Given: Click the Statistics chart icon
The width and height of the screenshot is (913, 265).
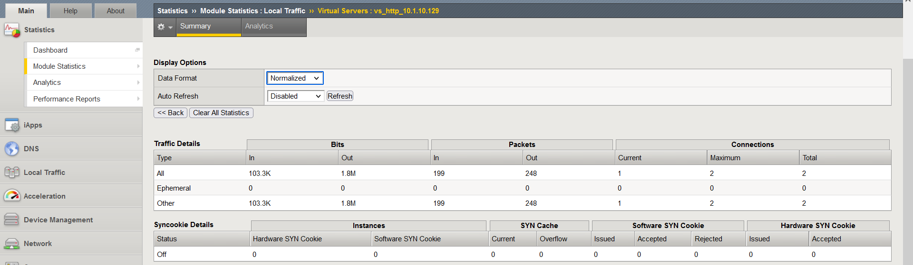Looking at the screenshot, I should pos(12,30).
